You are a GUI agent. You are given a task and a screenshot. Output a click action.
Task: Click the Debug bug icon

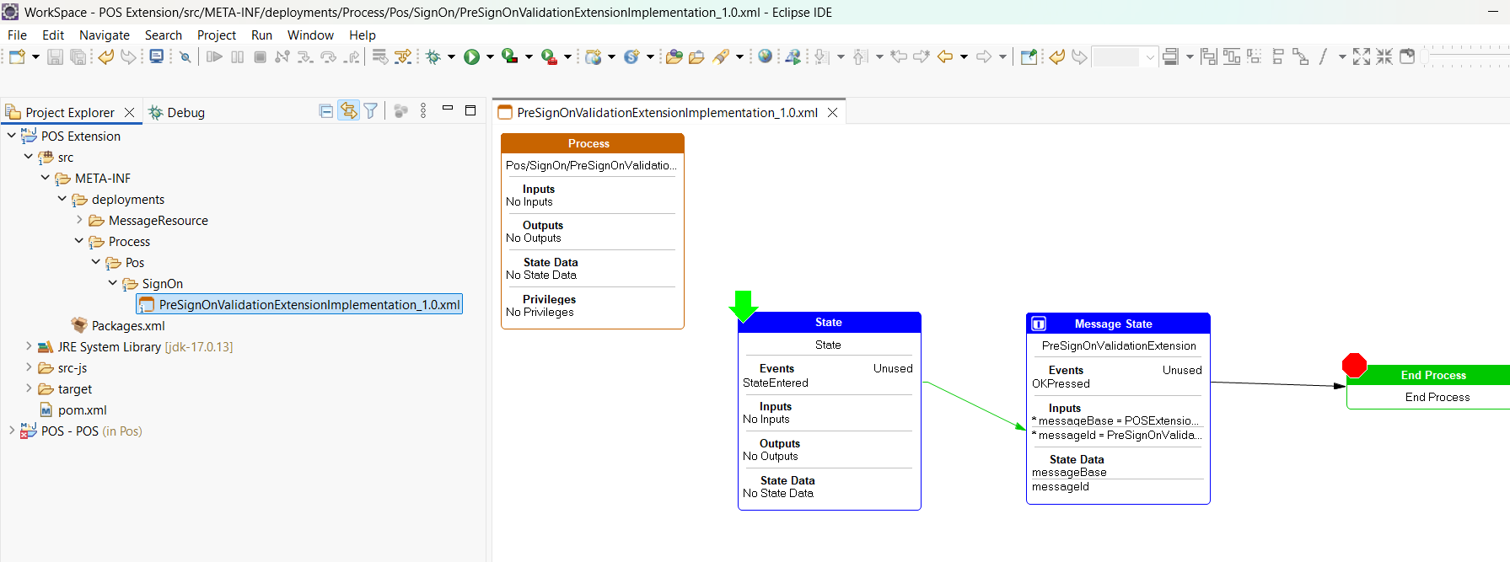coord(433,56)
